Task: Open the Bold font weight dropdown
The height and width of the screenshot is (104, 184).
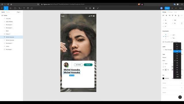Action: tap(164, 60)
